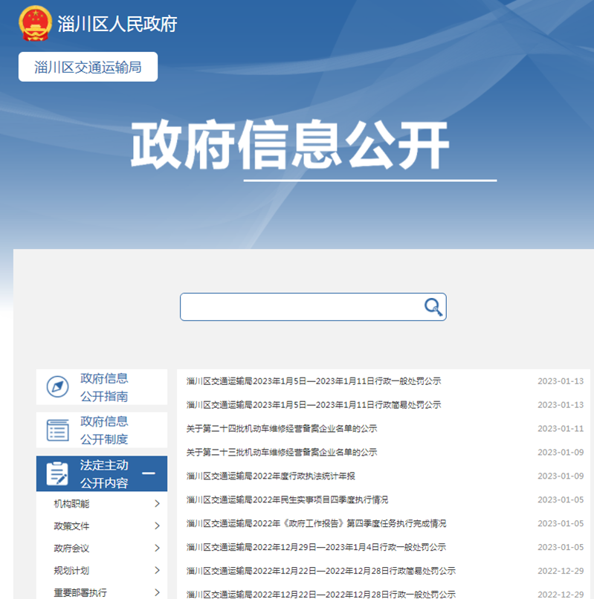Expand the 规划计划 chevron arrow
Image resolution: width=594 pixels, height=599 pixels.
pyautogui.click(x=157, y=571)
